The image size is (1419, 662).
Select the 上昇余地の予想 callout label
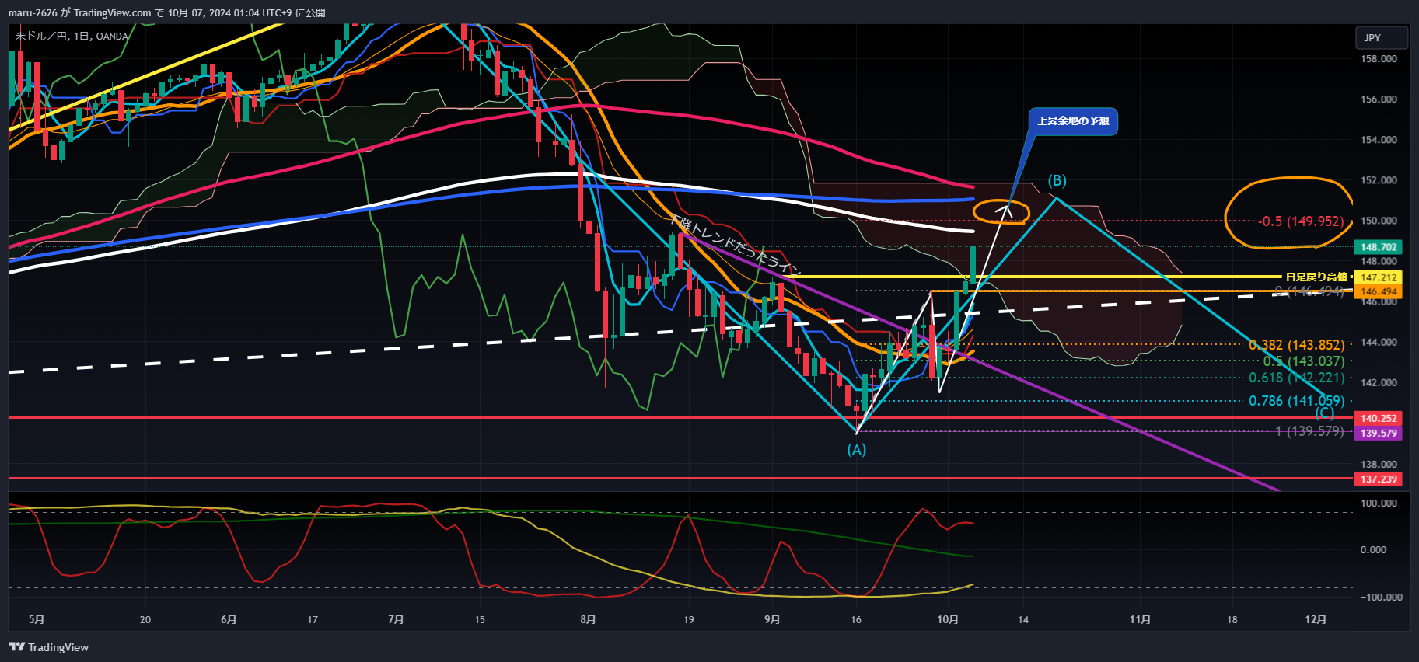tap(1073, 121)
